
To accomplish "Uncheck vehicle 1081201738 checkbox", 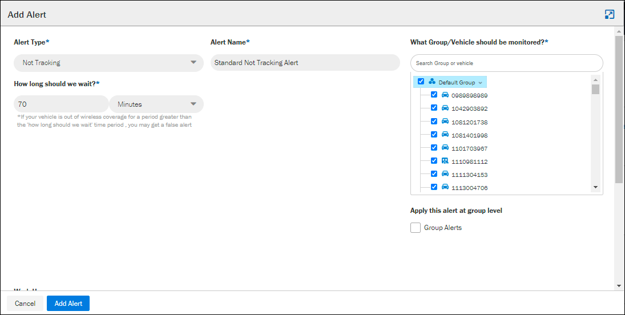I will pyautogui.click(x=434, y=121).
